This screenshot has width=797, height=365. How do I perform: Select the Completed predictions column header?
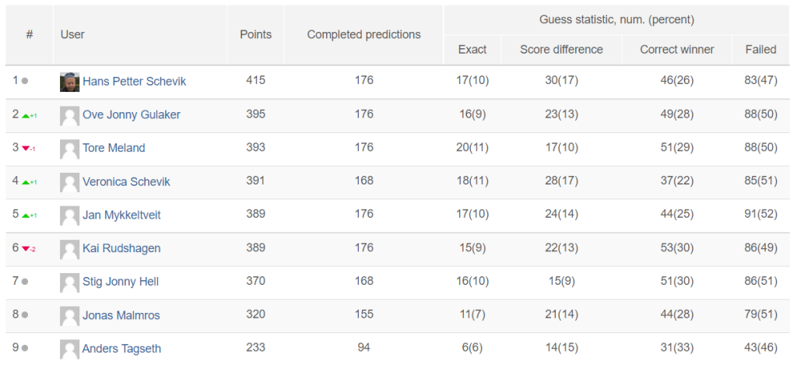364,34
